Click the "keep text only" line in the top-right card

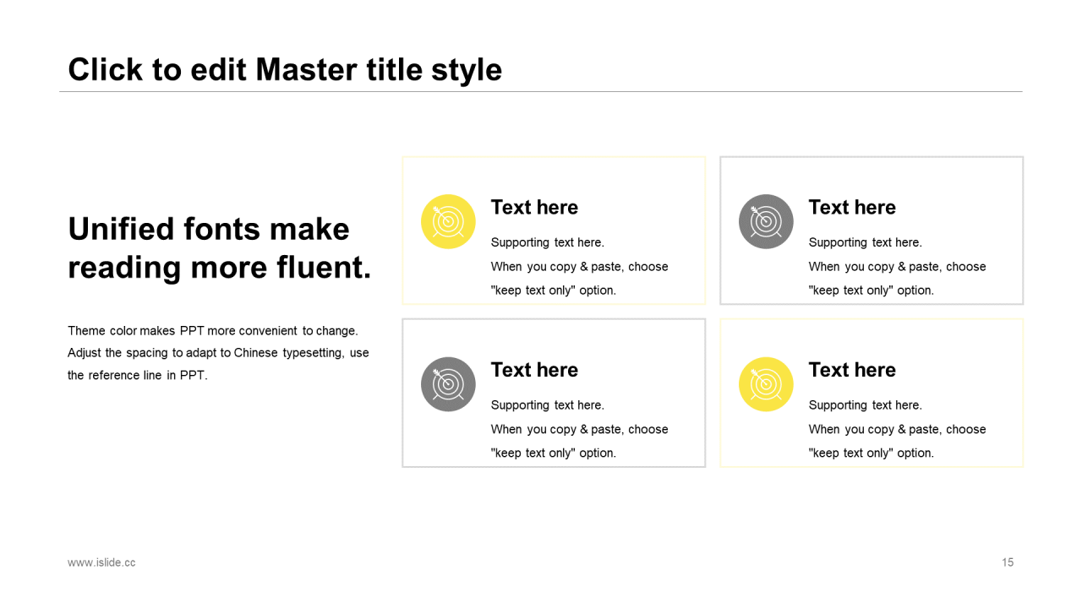871,290
